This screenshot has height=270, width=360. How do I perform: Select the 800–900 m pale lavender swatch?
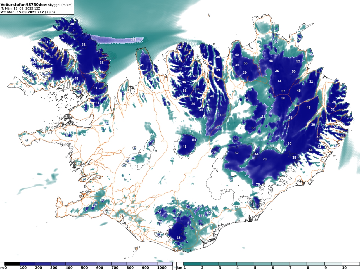[134, 264]
